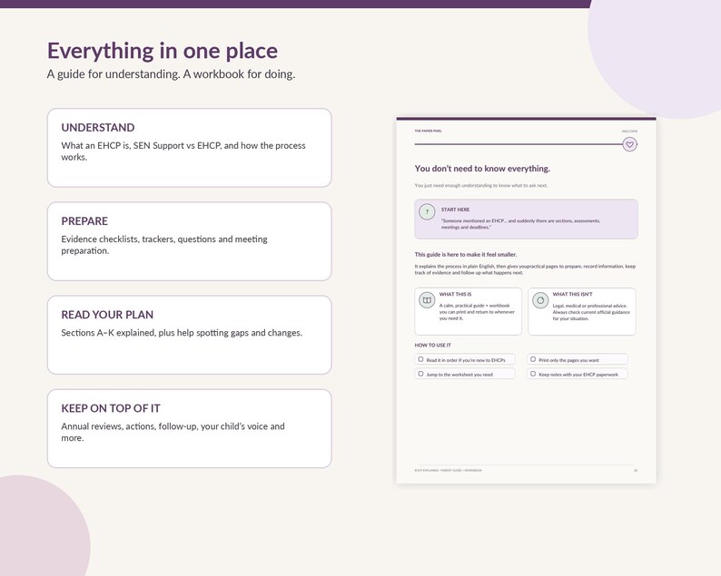Click 'What an EHCP is, SEN Support vs EHCP' text
Image resolution: width=721 pixels, height=576 pixels.
pos(183,151)
